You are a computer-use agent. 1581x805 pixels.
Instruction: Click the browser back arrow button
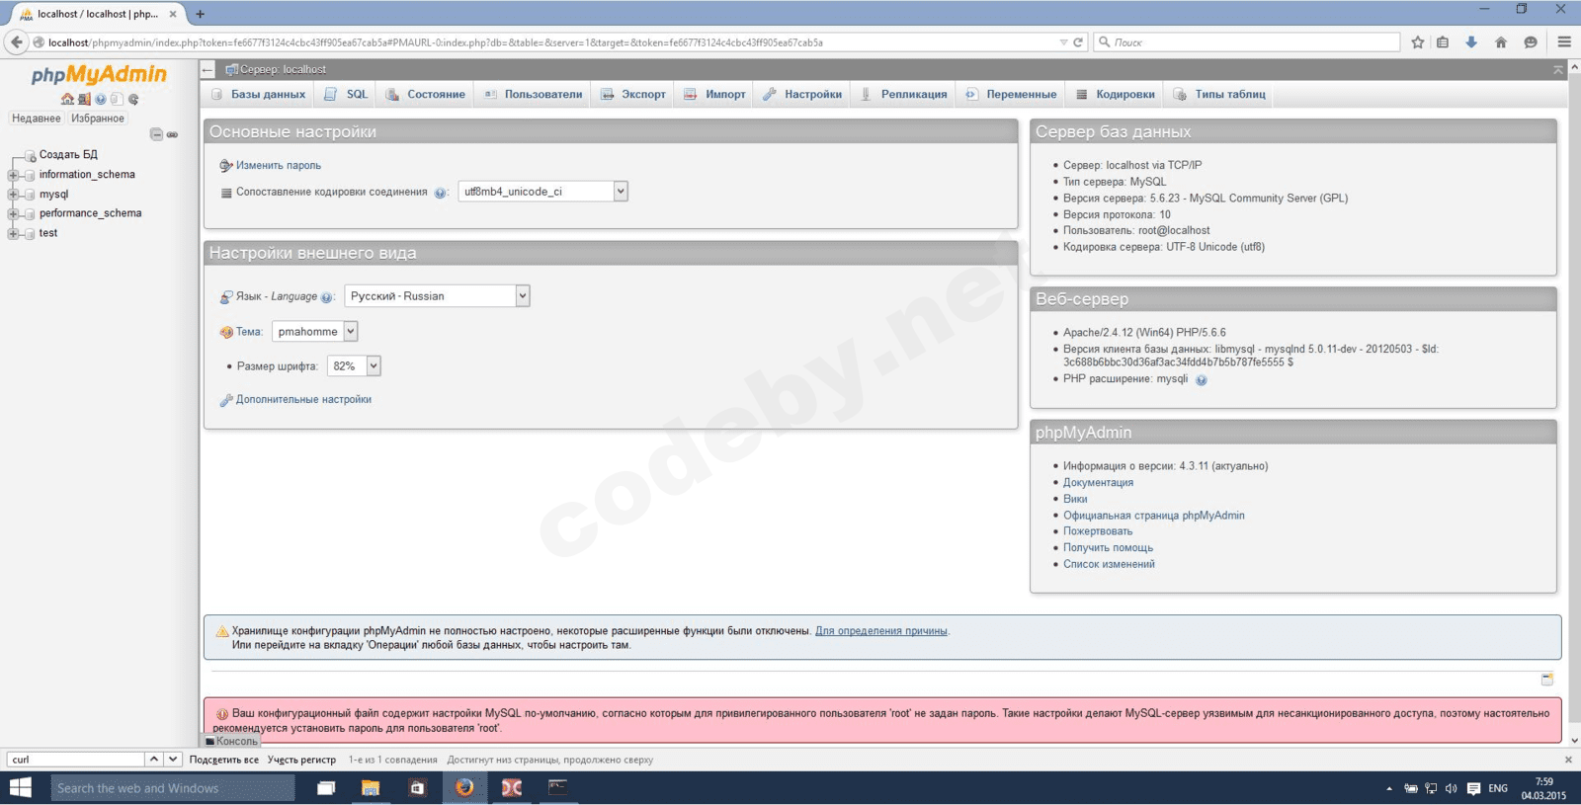pyautogui.click(x=16, y=41)
